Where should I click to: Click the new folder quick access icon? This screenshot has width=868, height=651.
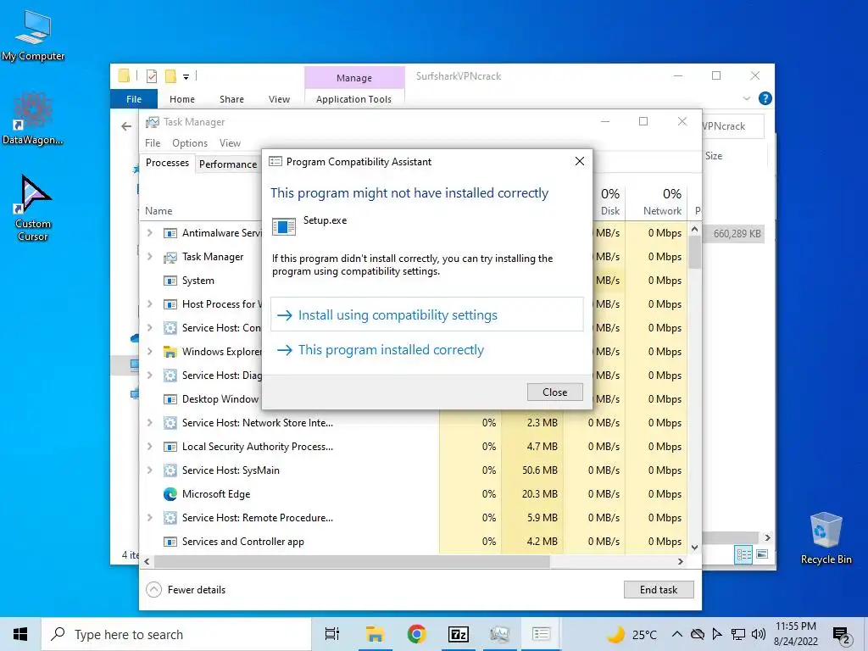[x=170, y=76]
